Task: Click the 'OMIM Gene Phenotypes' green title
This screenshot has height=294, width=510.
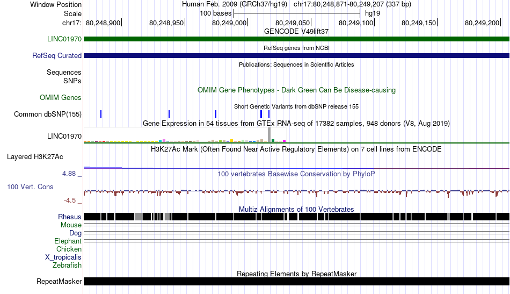Action: [x=296, y=90]
